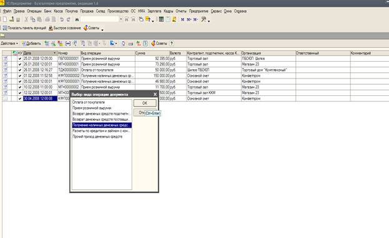This screenshot has width=389, height=238.
Task: Open the Операции menu
Action: click(34, 11)
